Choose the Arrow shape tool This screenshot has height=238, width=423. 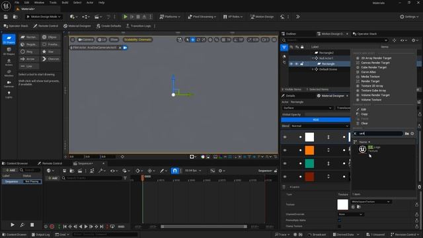tap(30, 59)
